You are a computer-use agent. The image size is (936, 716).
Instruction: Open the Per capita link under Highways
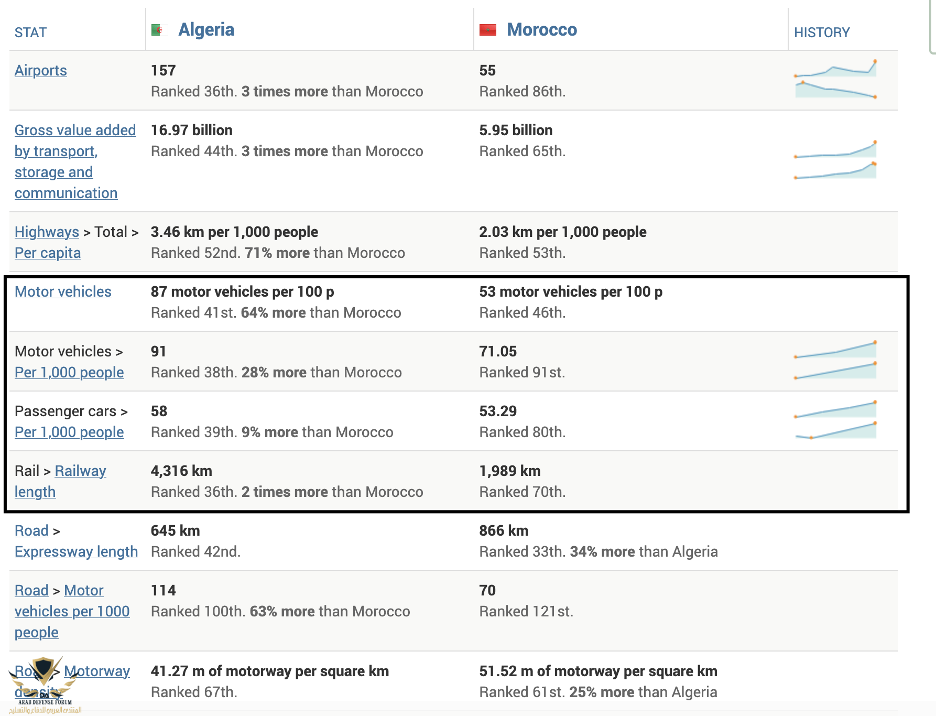click(48, 253)
